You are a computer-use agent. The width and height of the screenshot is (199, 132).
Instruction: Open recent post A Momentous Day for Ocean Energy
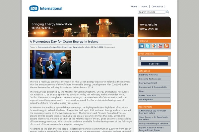(x=153, y=112)
